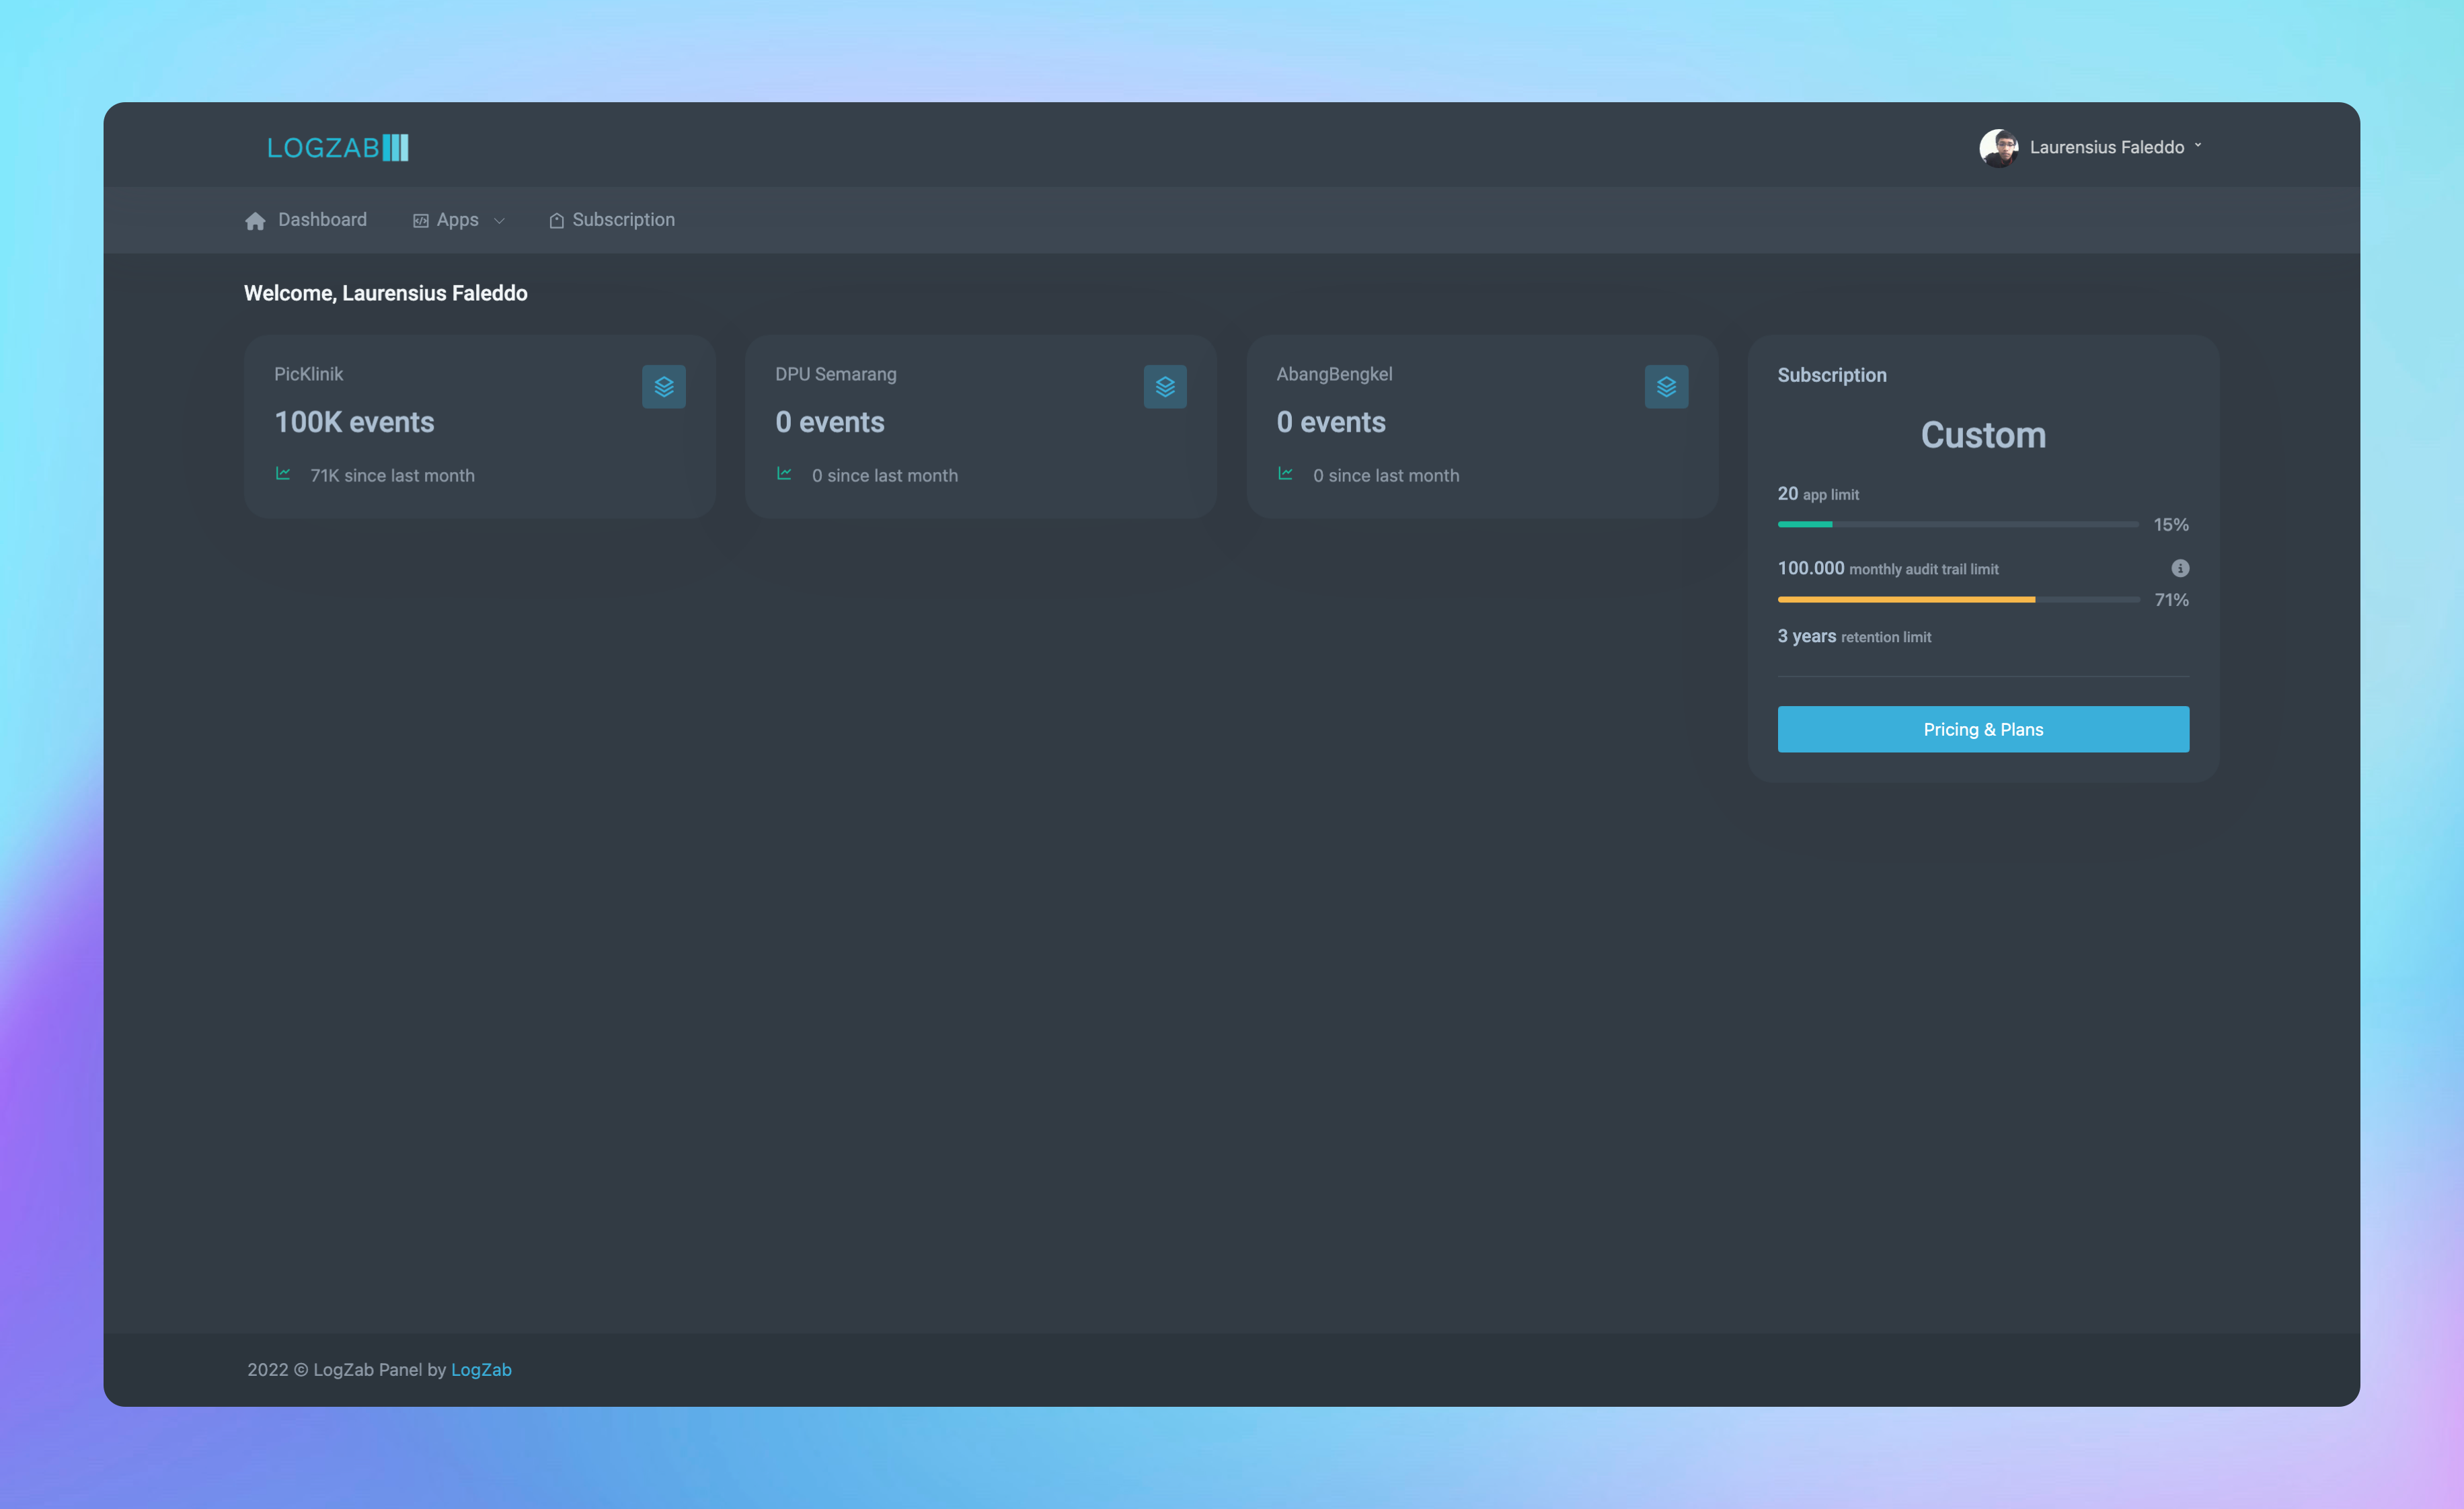Click the PicKlinik trend chart icon
This screenshot has height=1509, width=2464.
click(283, 474)
